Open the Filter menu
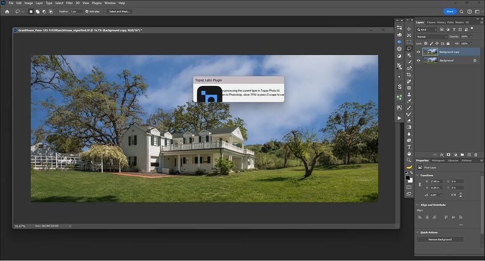485x261 pixels. tap(69, 3)
